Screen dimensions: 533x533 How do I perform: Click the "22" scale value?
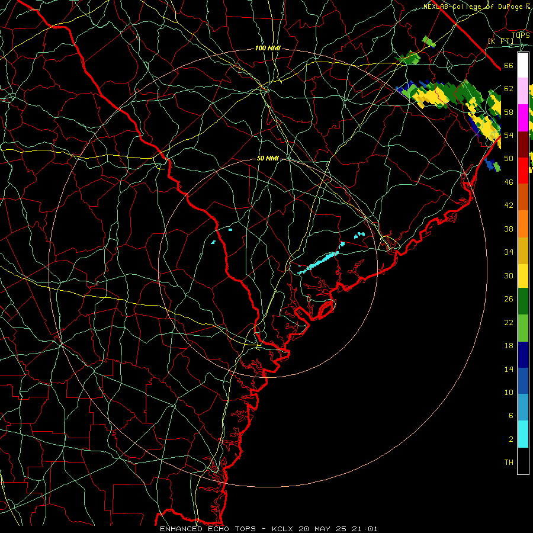(509, 322)
